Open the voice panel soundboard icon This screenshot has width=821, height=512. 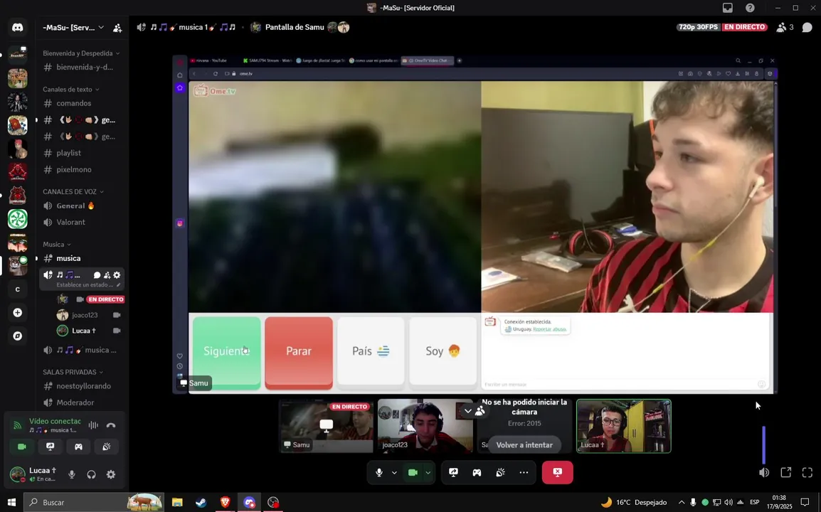click(106, 447)
